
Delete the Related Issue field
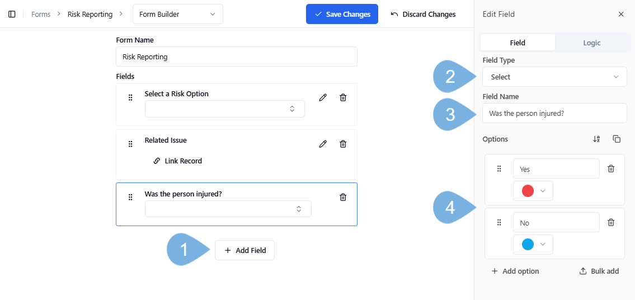(x=343, y=144)
